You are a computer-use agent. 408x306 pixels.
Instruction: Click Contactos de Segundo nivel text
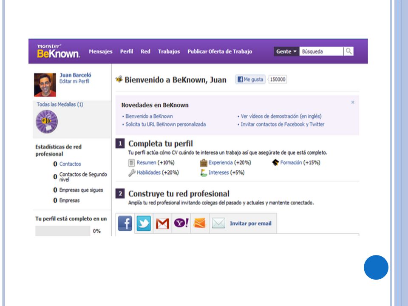tap(83, 177)
